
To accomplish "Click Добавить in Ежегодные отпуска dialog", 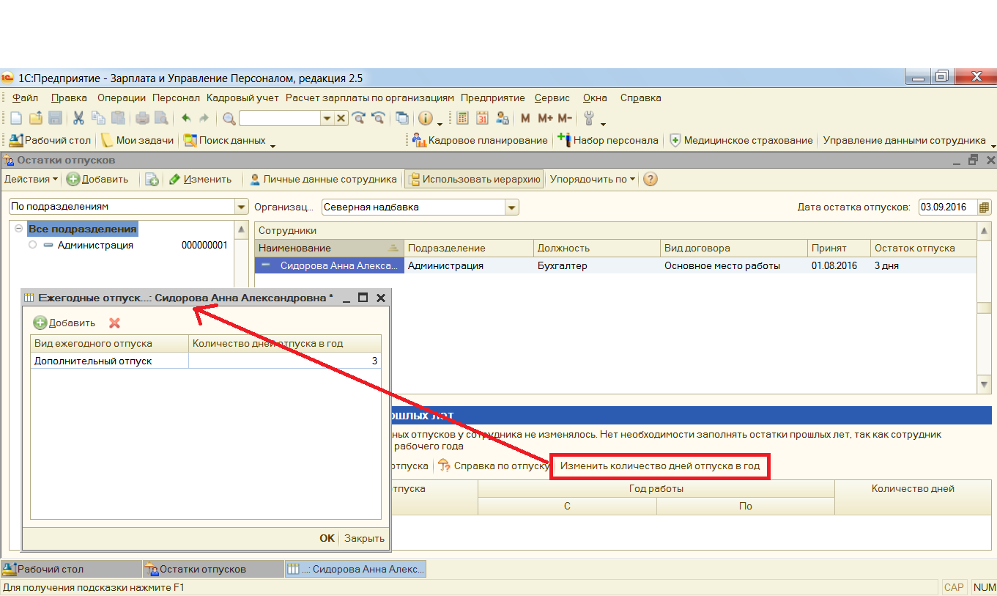I will [64, 323].
